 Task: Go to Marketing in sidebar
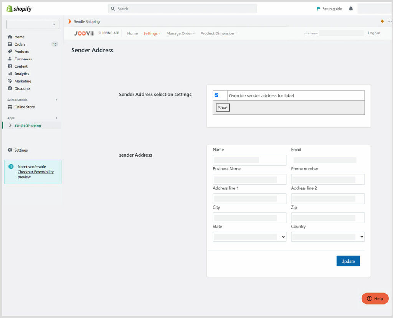(23, 81)
